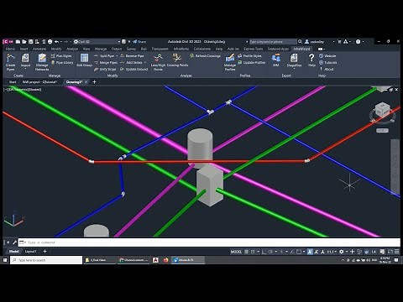This screenshot has width=403, height=302.
Task: Expand the Shapefiles dropdown arrow
Action: [294, 69]
